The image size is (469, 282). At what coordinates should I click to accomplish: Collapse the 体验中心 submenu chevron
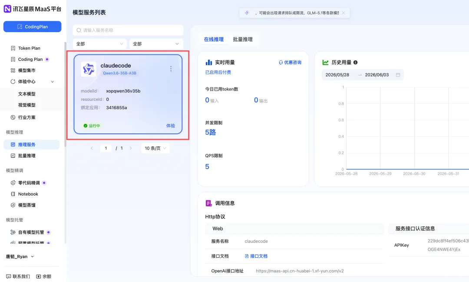53,82
